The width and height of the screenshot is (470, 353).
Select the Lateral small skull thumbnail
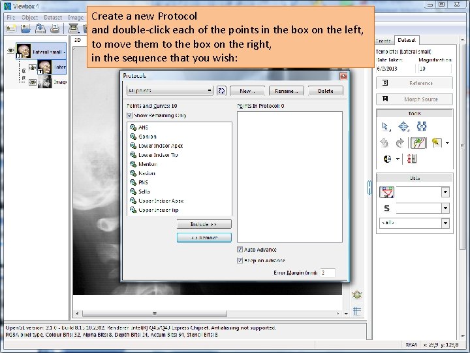tap(23, 51)
